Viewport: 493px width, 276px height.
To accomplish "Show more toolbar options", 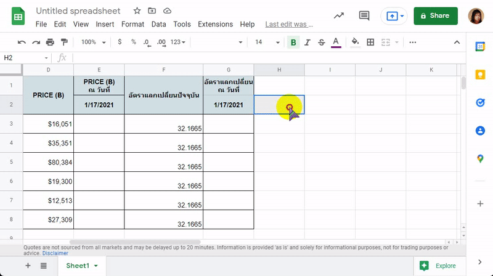I will pyautogui.click(x=412, y=42).
